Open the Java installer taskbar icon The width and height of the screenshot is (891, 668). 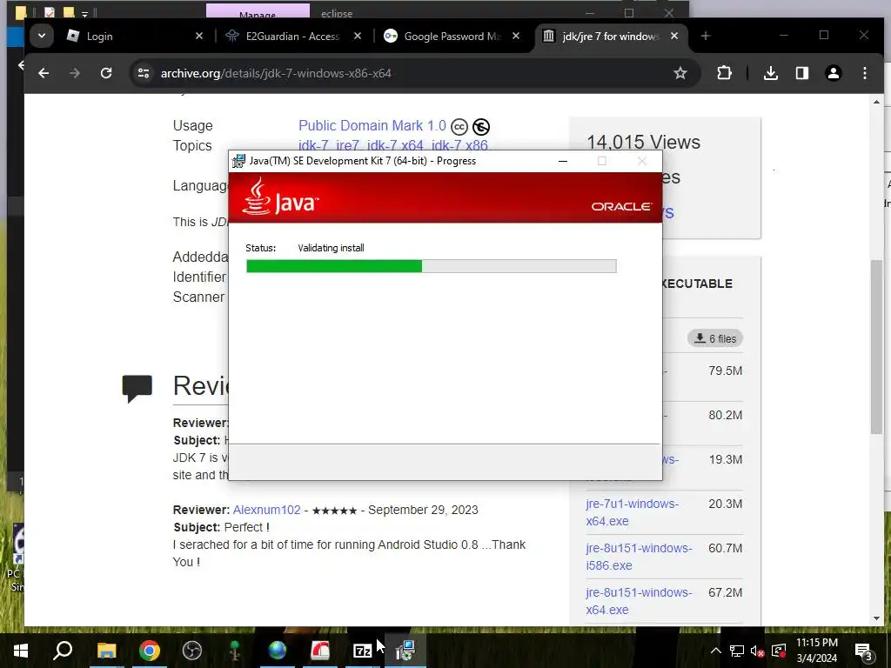point(405,651)
